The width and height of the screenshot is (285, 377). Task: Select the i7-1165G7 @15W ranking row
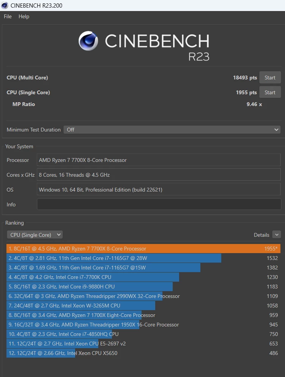[x=143, y=268]
